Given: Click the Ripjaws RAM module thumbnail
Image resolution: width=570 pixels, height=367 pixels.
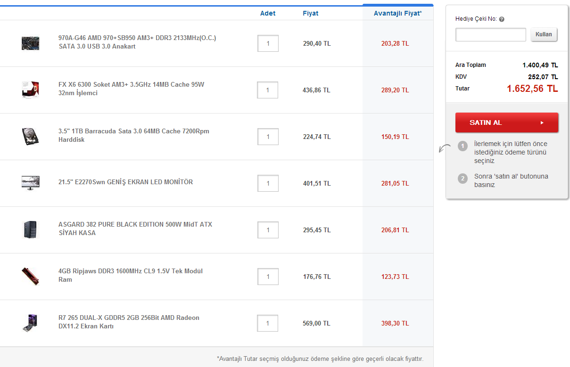Looking at the screenshot, I should click(x=30, y=276).
